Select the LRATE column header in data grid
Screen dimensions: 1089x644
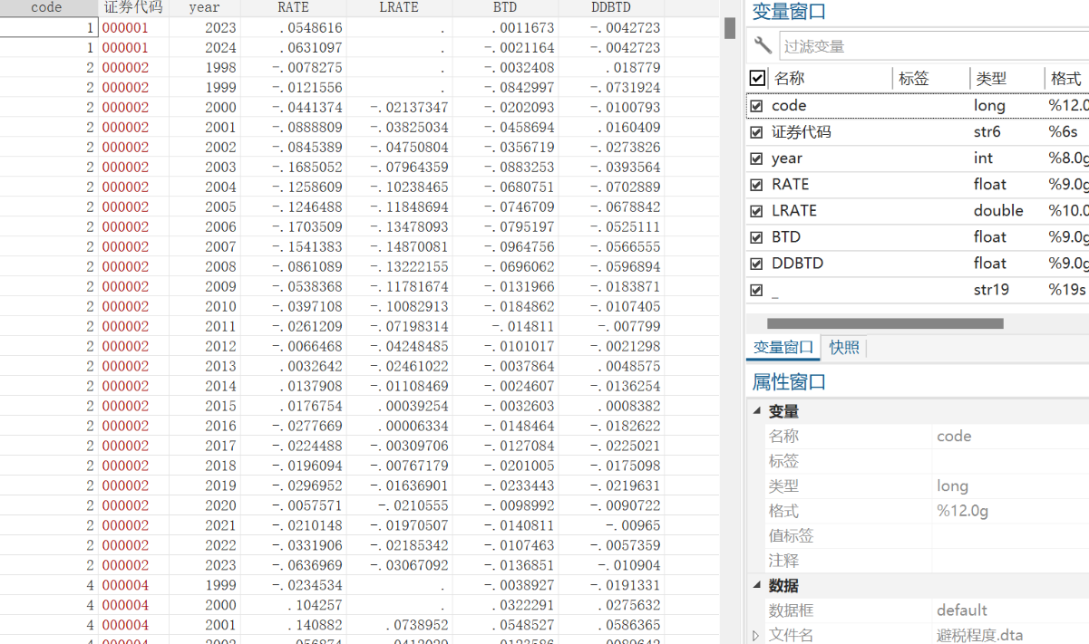[399, 7]
